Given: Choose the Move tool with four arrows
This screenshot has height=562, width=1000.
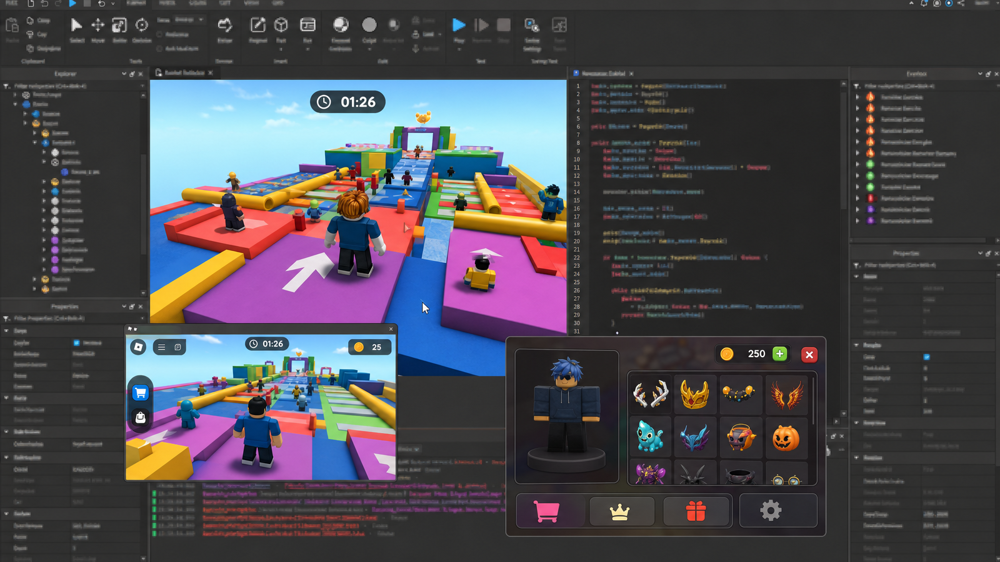Looking at the screenshot, I should (98, 25).
